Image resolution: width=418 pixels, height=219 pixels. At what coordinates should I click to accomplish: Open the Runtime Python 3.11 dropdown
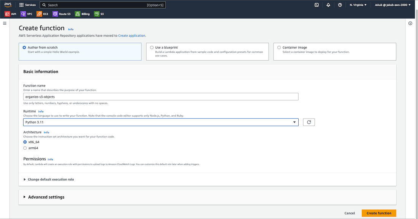(x=160, y=122)
